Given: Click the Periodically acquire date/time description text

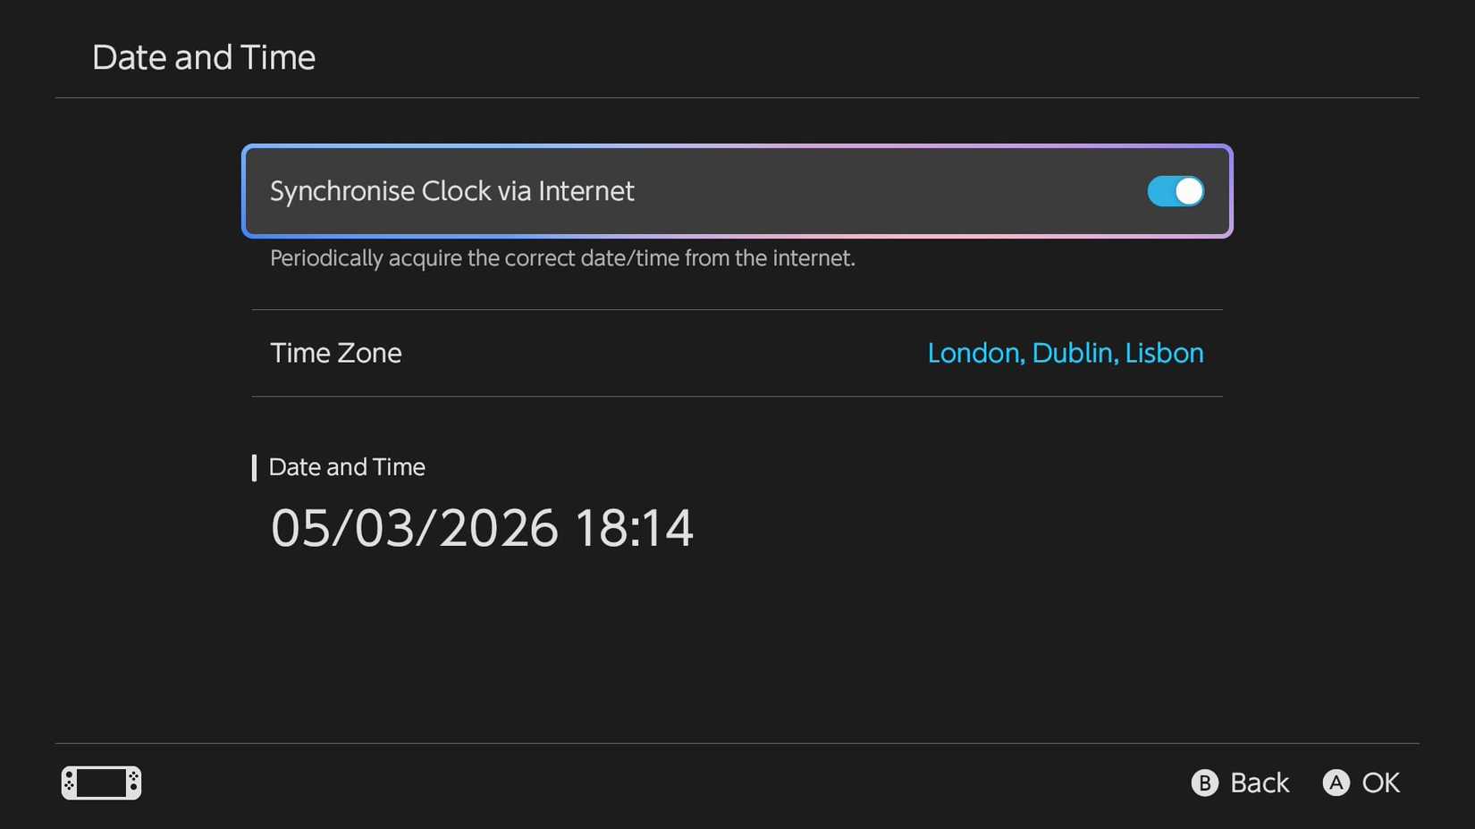Looking at the screenshot, I should pos(562,258).
